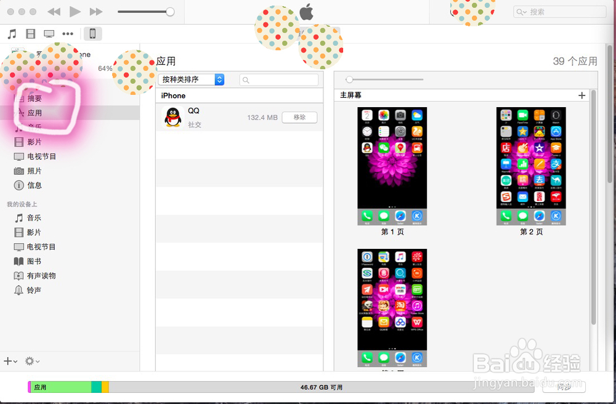Select the 第 2 页 home screen thumbnail
This screenshot has width=616, height=404.
click(531, 166)
